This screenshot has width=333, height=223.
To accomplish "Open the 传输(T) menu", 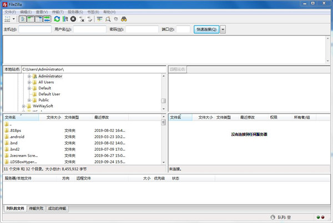I will (58, 12).
